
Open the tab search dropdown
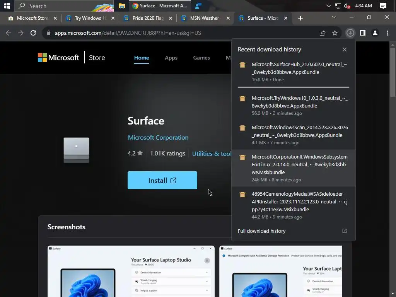click(334, 17)
